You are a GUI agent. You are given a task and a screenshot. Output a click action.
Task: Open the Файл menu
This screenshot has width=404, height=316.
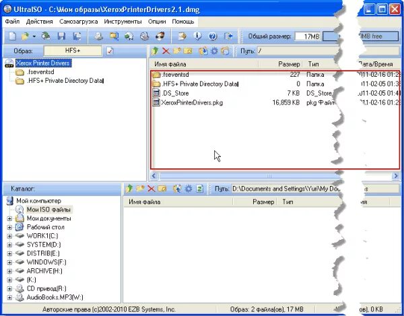[x=12, y=22]
